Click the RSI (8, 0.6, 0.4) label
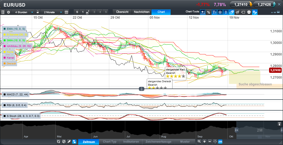Image resolution: width=283 pixels, height=145 pixels. coord(15,105)
